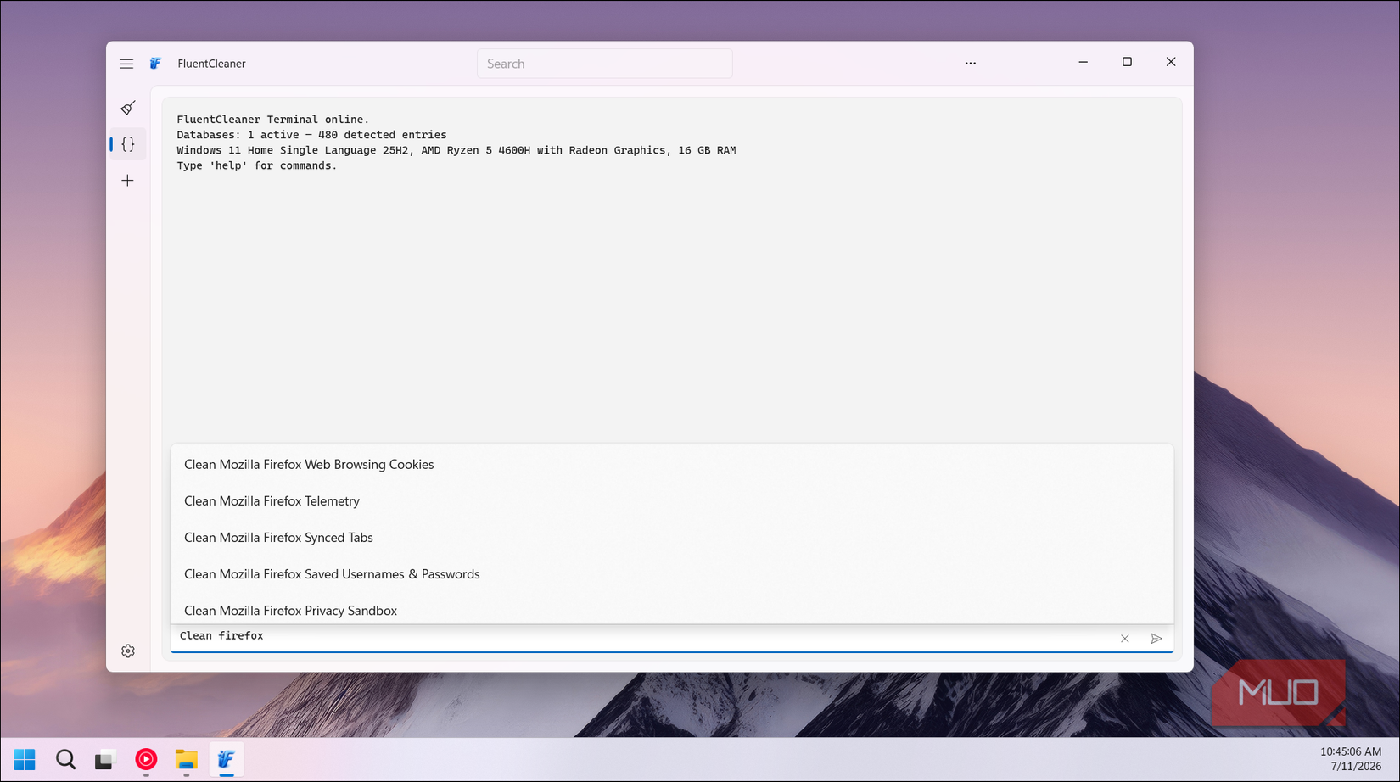Click the plus icon in the sidebar
This screenshot has height=782, width=1400.
point(127,181)
